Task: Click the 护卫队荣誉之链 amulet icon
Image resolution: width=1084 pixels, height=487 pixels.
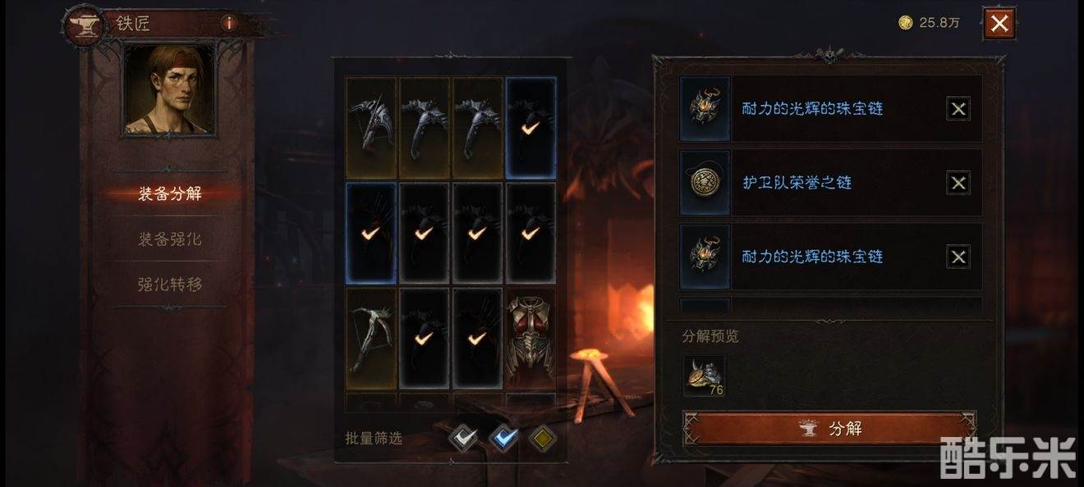Action: [705, 182]
